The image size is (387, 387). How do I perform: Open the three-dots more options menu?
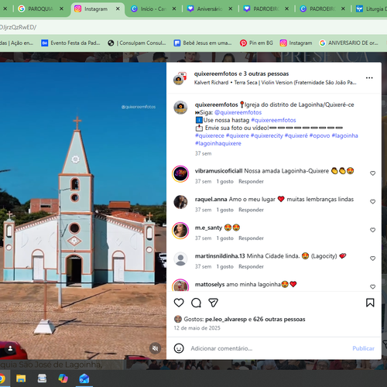coord(369,77)
